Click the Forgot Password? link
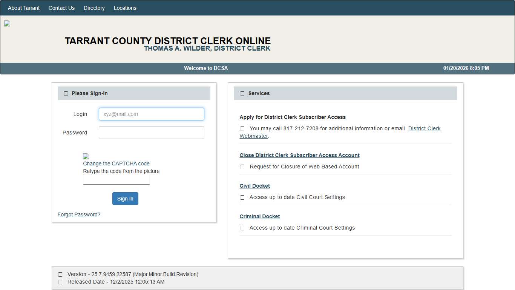The width and height of the screenshot is (515, 290). 79,214
